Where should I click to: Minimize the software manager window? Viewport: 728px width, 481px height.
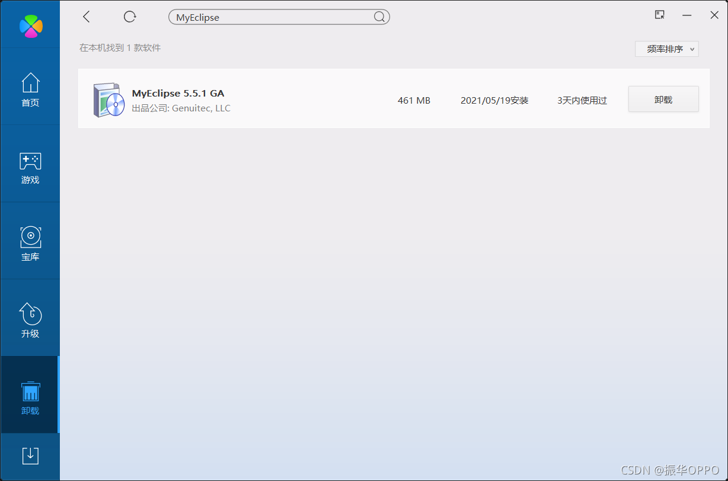pos(687,15)
